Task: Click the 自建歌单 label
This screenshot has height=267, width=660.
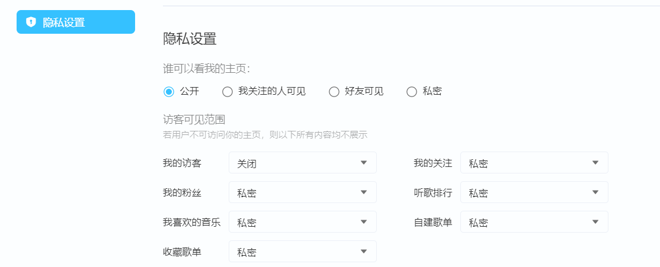Action: 432,222
